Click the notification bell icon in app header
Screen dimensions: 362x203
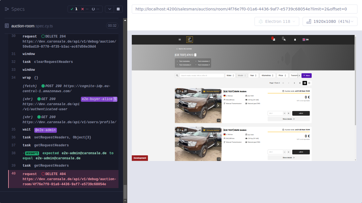click(x=295, y=39)
